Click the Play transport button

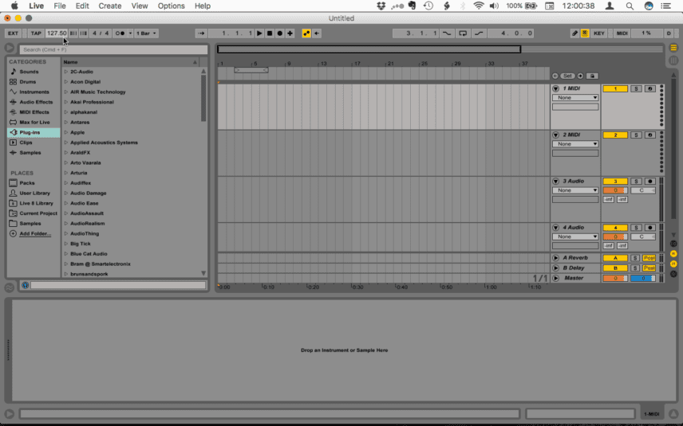tap(259, 33)
